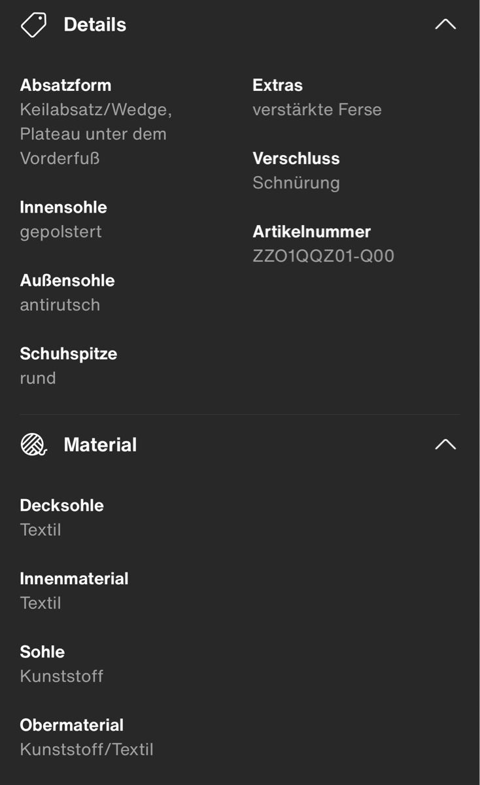This screenshot has width=480, height=785.
Task: Collapse the Details section chevron
Action: coord(445,24)
